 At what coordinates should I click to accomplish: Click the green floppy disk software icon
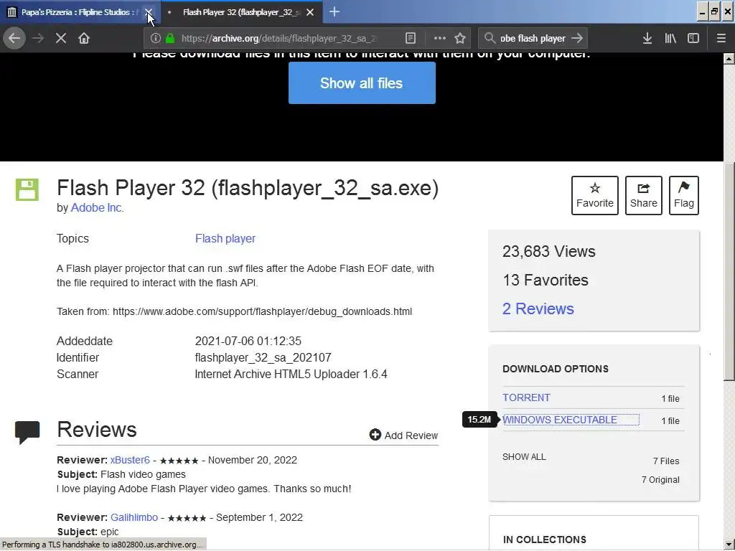[x=27, y=189]
